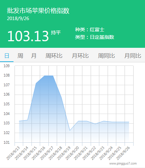This screenshot has width=145, height=168.
Task: Click the chart's lowest point near 2018/9/19
Action: click(70, 130)
